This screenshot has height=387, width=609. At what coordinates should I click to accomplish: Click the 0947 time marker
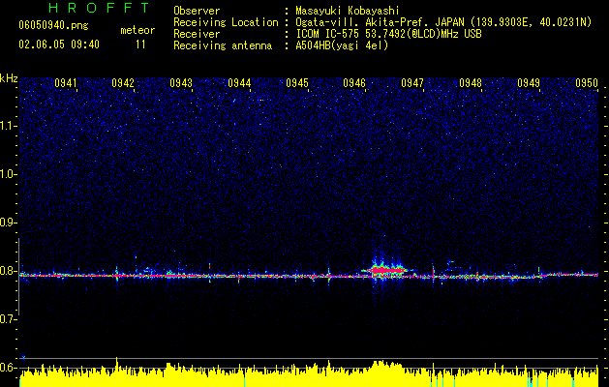pos(412,83)
